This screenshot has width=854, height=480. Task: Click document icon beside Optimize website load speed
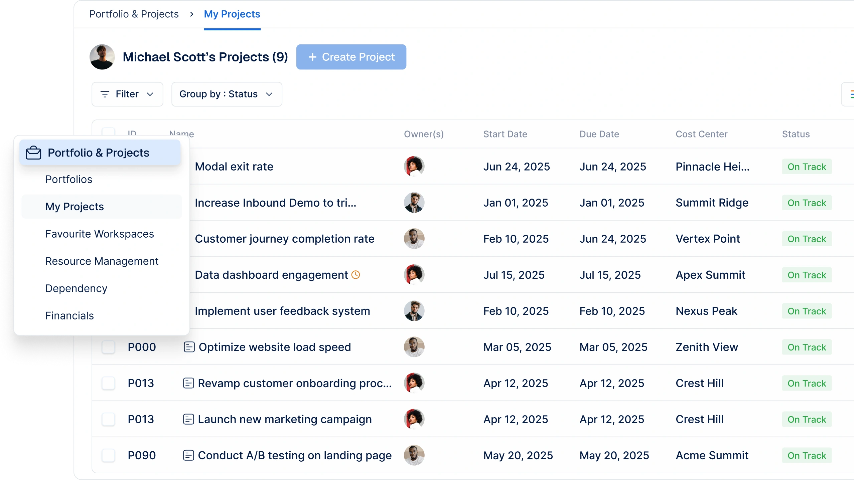(x=189, y=347)
